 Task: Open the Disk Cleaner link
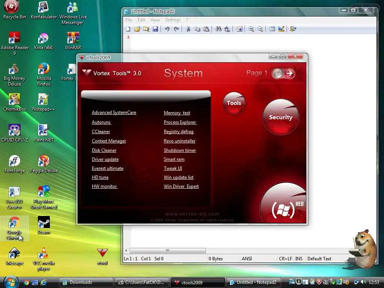(x=104, y=150)
